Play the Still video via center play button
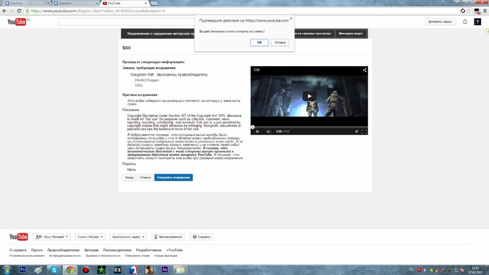 coord(309,96)
